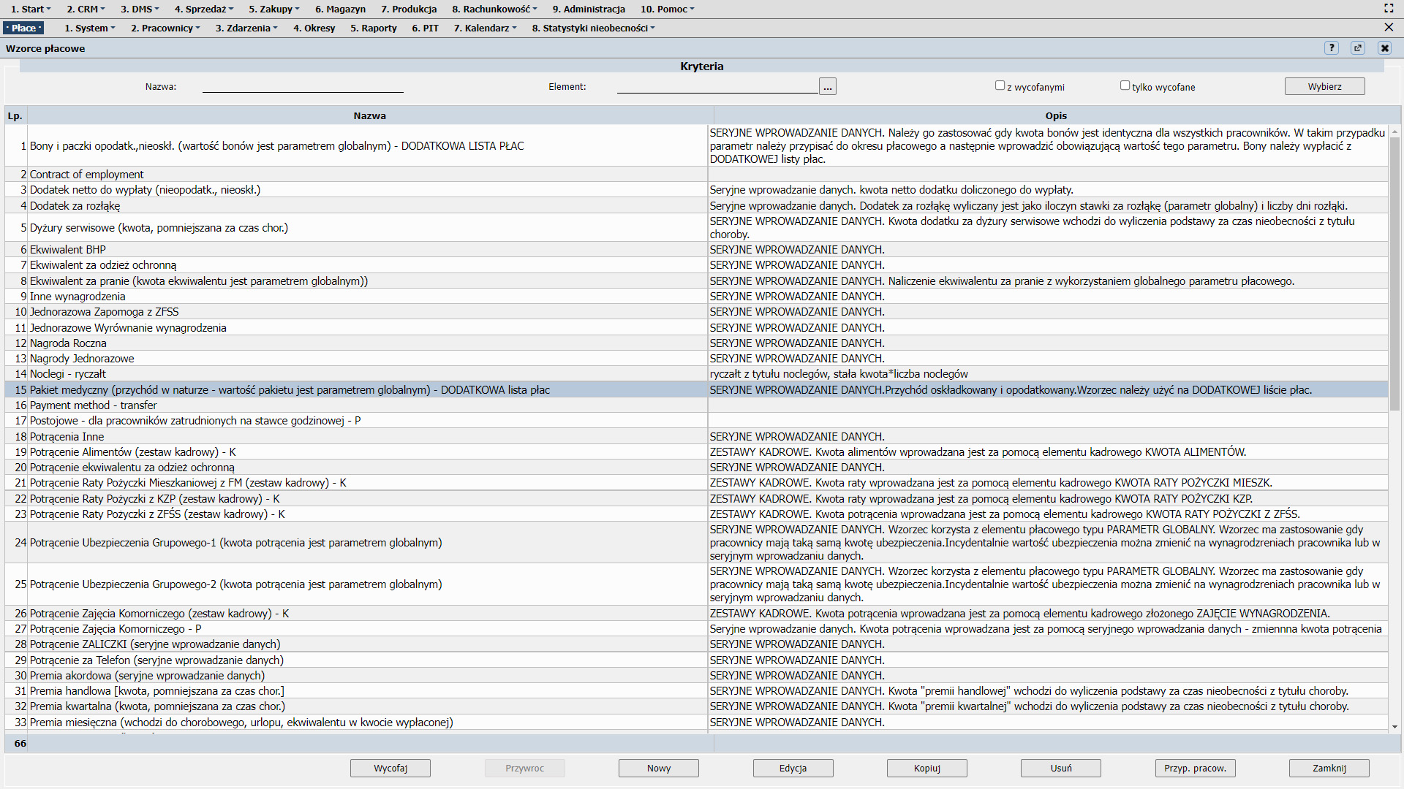Viewport: 1404px width, 789px height.
Task: Click the scrollbar down arrow
Action: (1394, 726)
